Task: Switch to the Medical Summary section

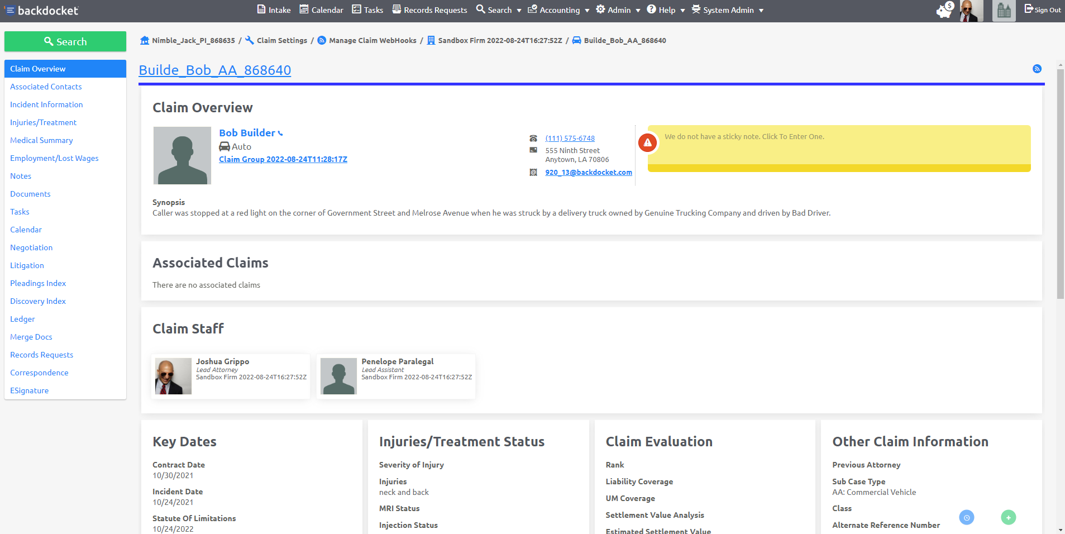Action: click(x=41, y=140)
